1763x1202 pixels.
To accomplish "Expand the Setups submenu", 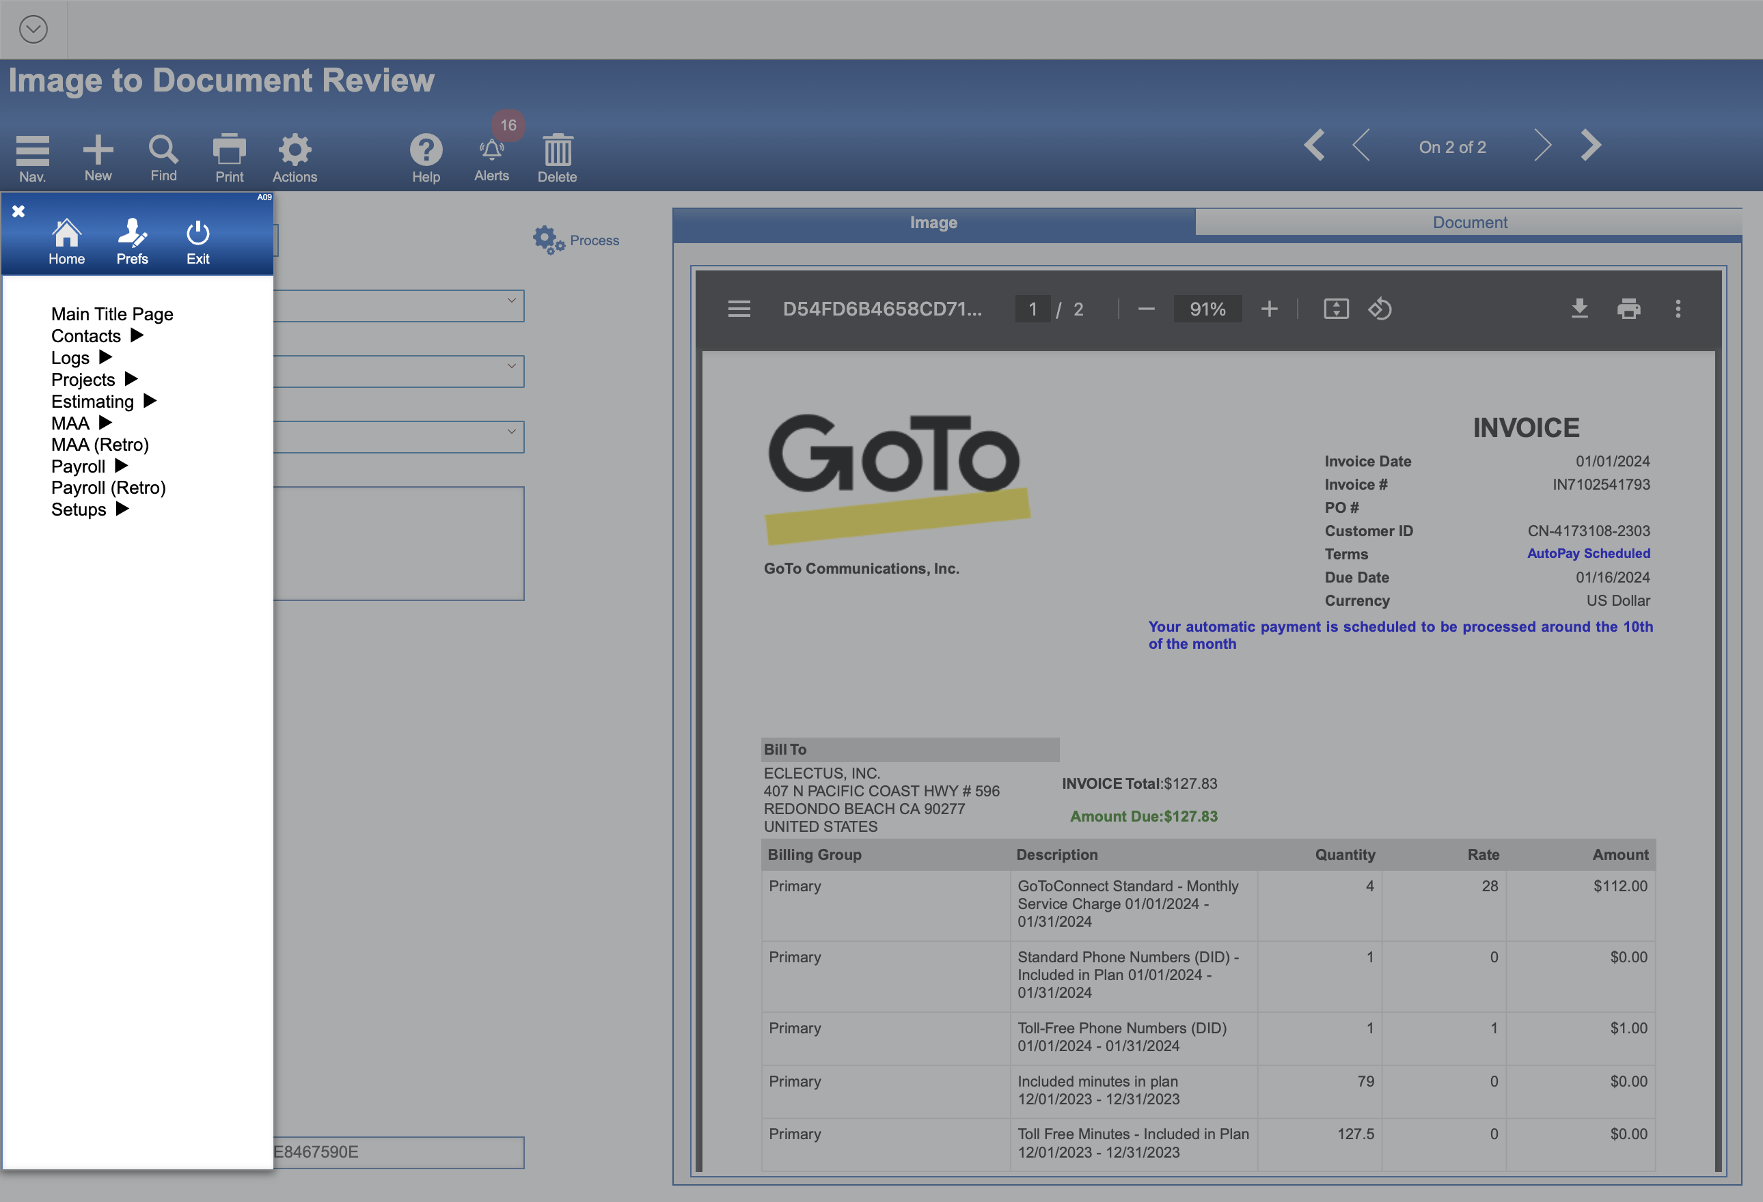I will pyautogui.click(x=90, y=509).
